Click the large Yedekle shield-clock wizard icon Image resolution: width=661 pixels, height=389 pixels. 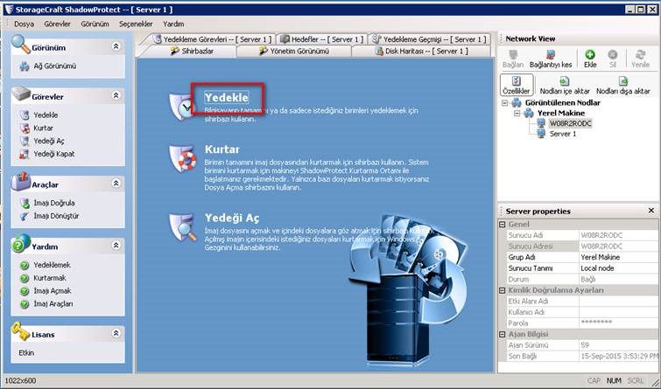pyautogui.click(x=182, y=107)
